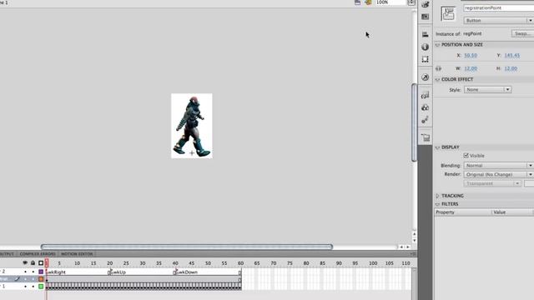Screen dimensions: 534x300
Task: Open the Swatches panel icon in dock
Action: coord(425,17)
